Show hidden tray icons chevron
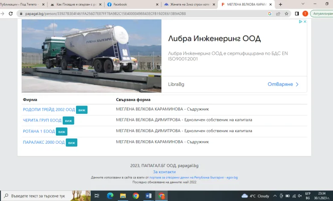 [275, 196]
